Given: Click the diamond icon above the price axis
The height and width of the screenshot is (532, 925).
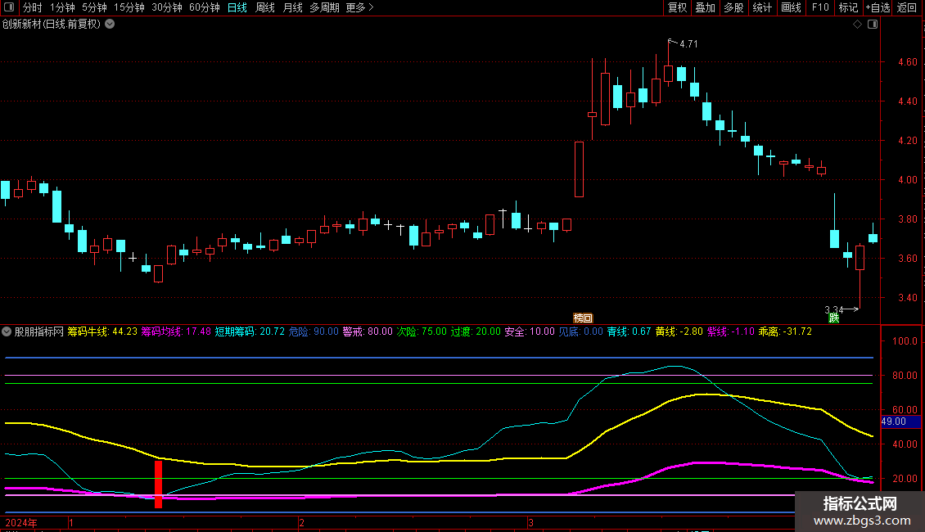Looking at the screenshot, I should point(857,25).
